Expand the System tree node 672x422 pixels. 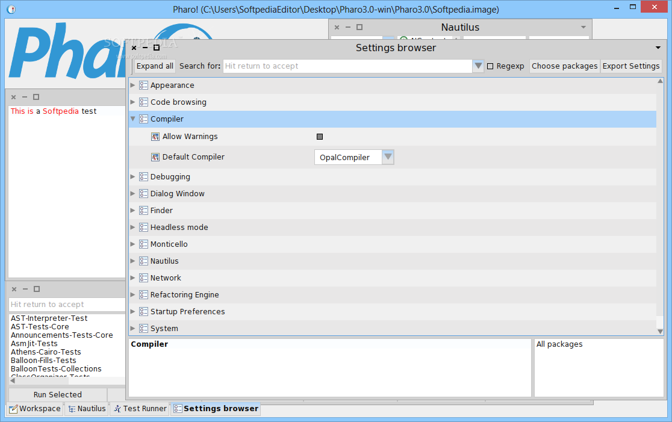point(133,328)
